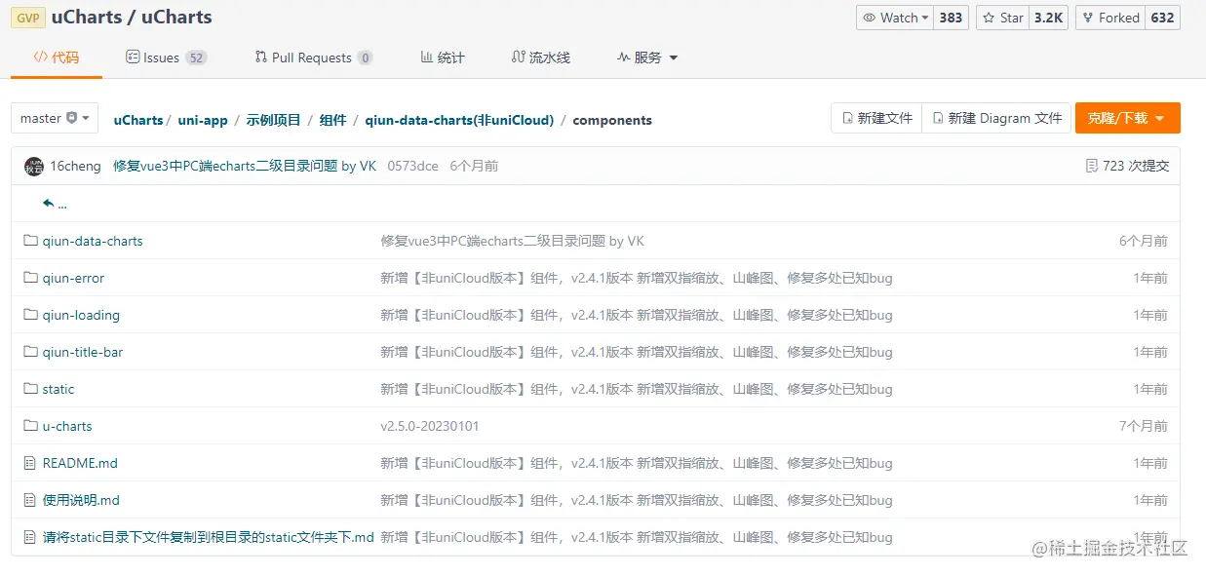
Task: Click folder icon beside qiun-title-bar
Action: (x=30, y=352)
